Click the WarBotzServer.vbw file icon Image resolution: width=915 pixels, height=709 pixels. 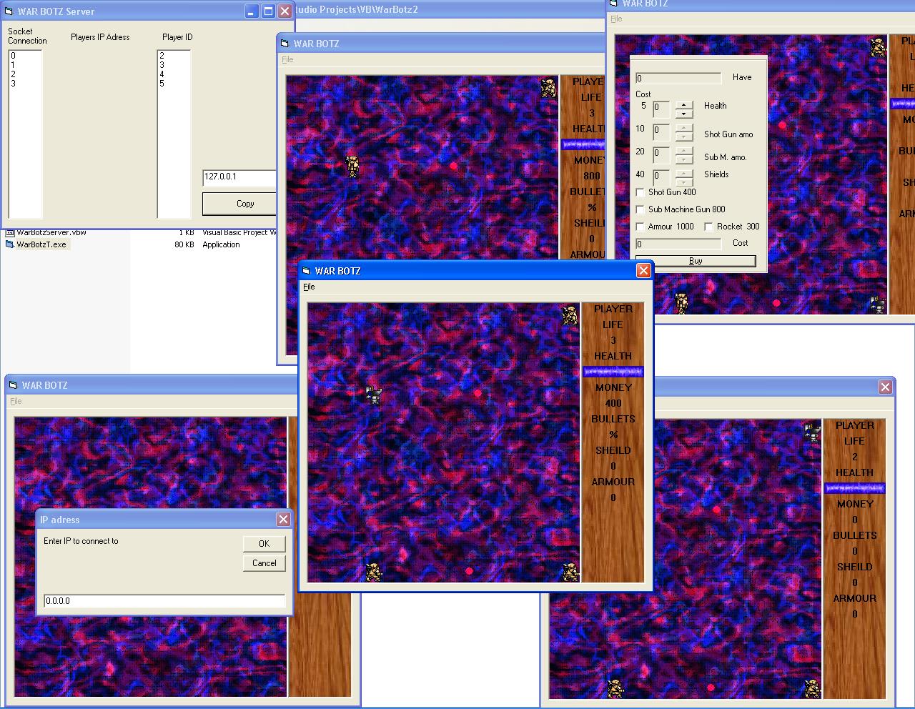(x=10, y=233)
